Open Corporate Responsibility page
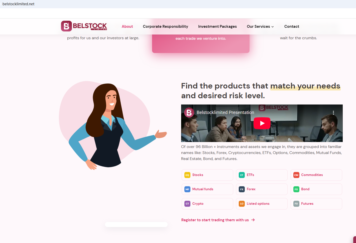This screenshot has height=243, width=356. [x=165, y=26]
